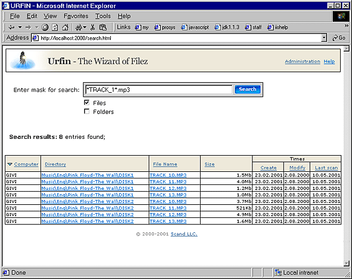Click the scrollbar down arrow
Screen dimensions: 352x279
pyautogui.click(x=346, y=263)
